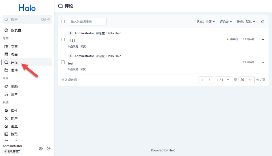
Task: Open 主题 in the sidebar
Action: pos(27,86)
